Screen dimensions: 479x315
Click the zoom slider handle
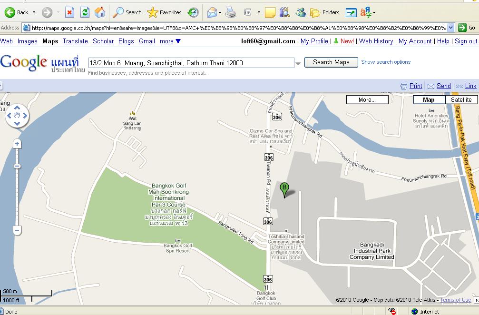17,166
